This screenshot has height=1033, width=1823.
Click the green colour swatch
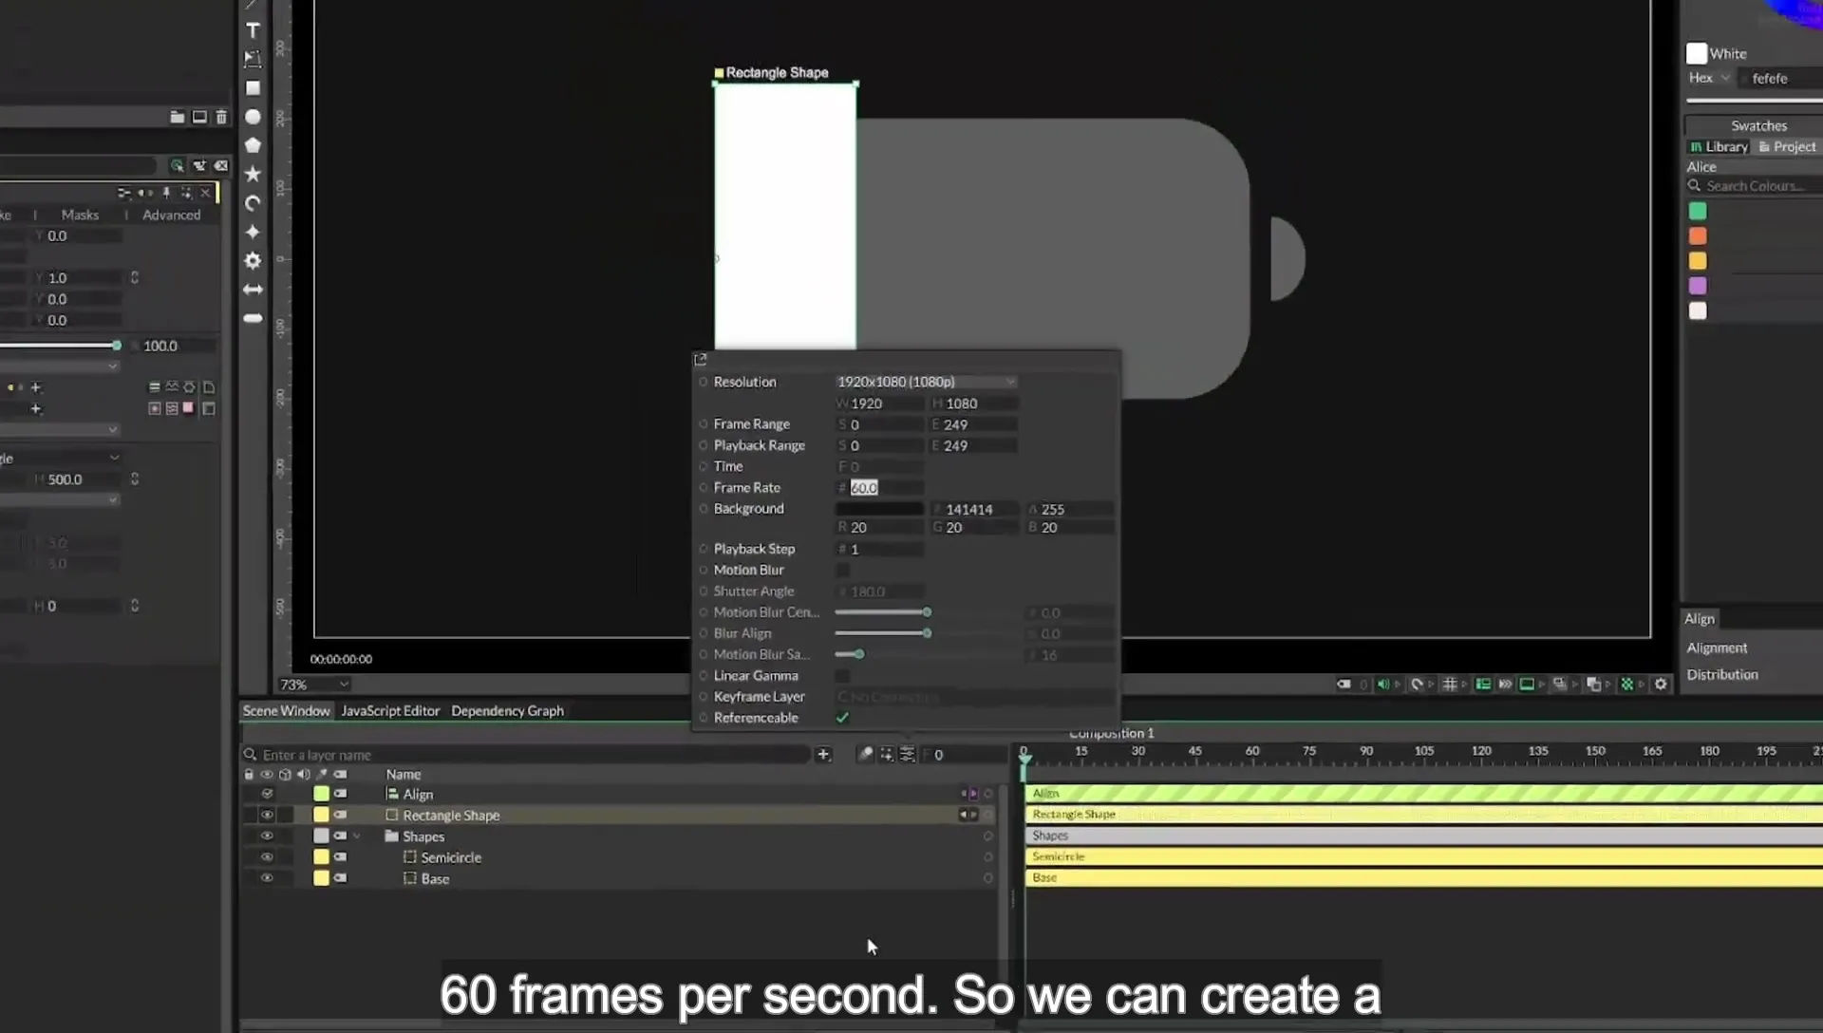point(1698,211)
